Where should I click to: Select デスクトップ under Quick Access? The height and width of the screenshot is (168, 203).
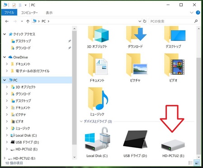pos(23,41)
